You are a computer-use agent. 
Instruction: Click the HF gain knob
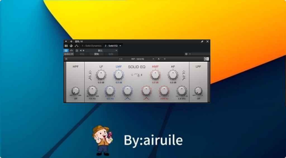point(173,75)
